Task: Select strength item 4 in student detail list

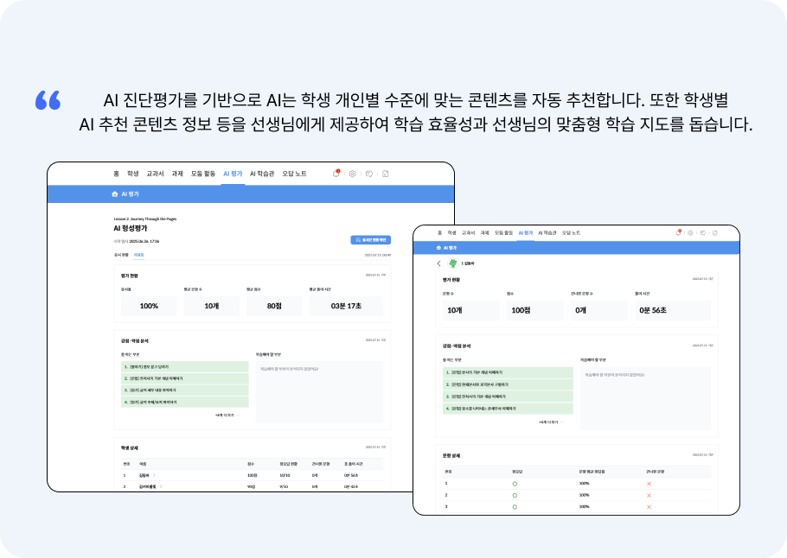Action: tap(508, 409)
